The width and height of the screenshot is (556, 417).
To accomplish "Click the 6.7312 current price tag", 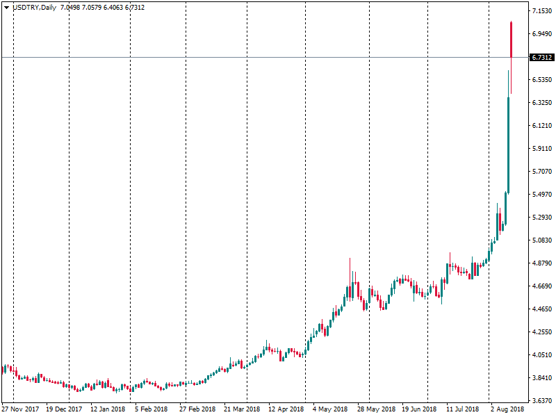I will click(541, 58).
